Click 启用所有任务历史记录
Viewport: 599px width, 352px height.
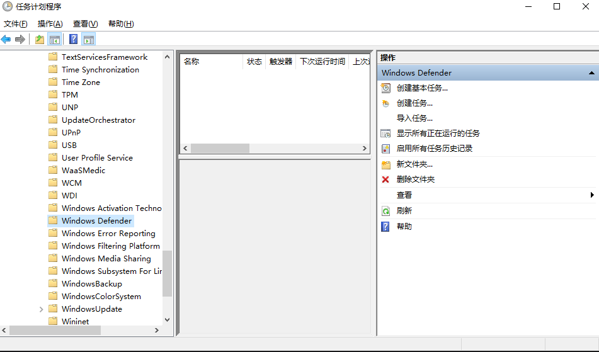click(435, 149)
